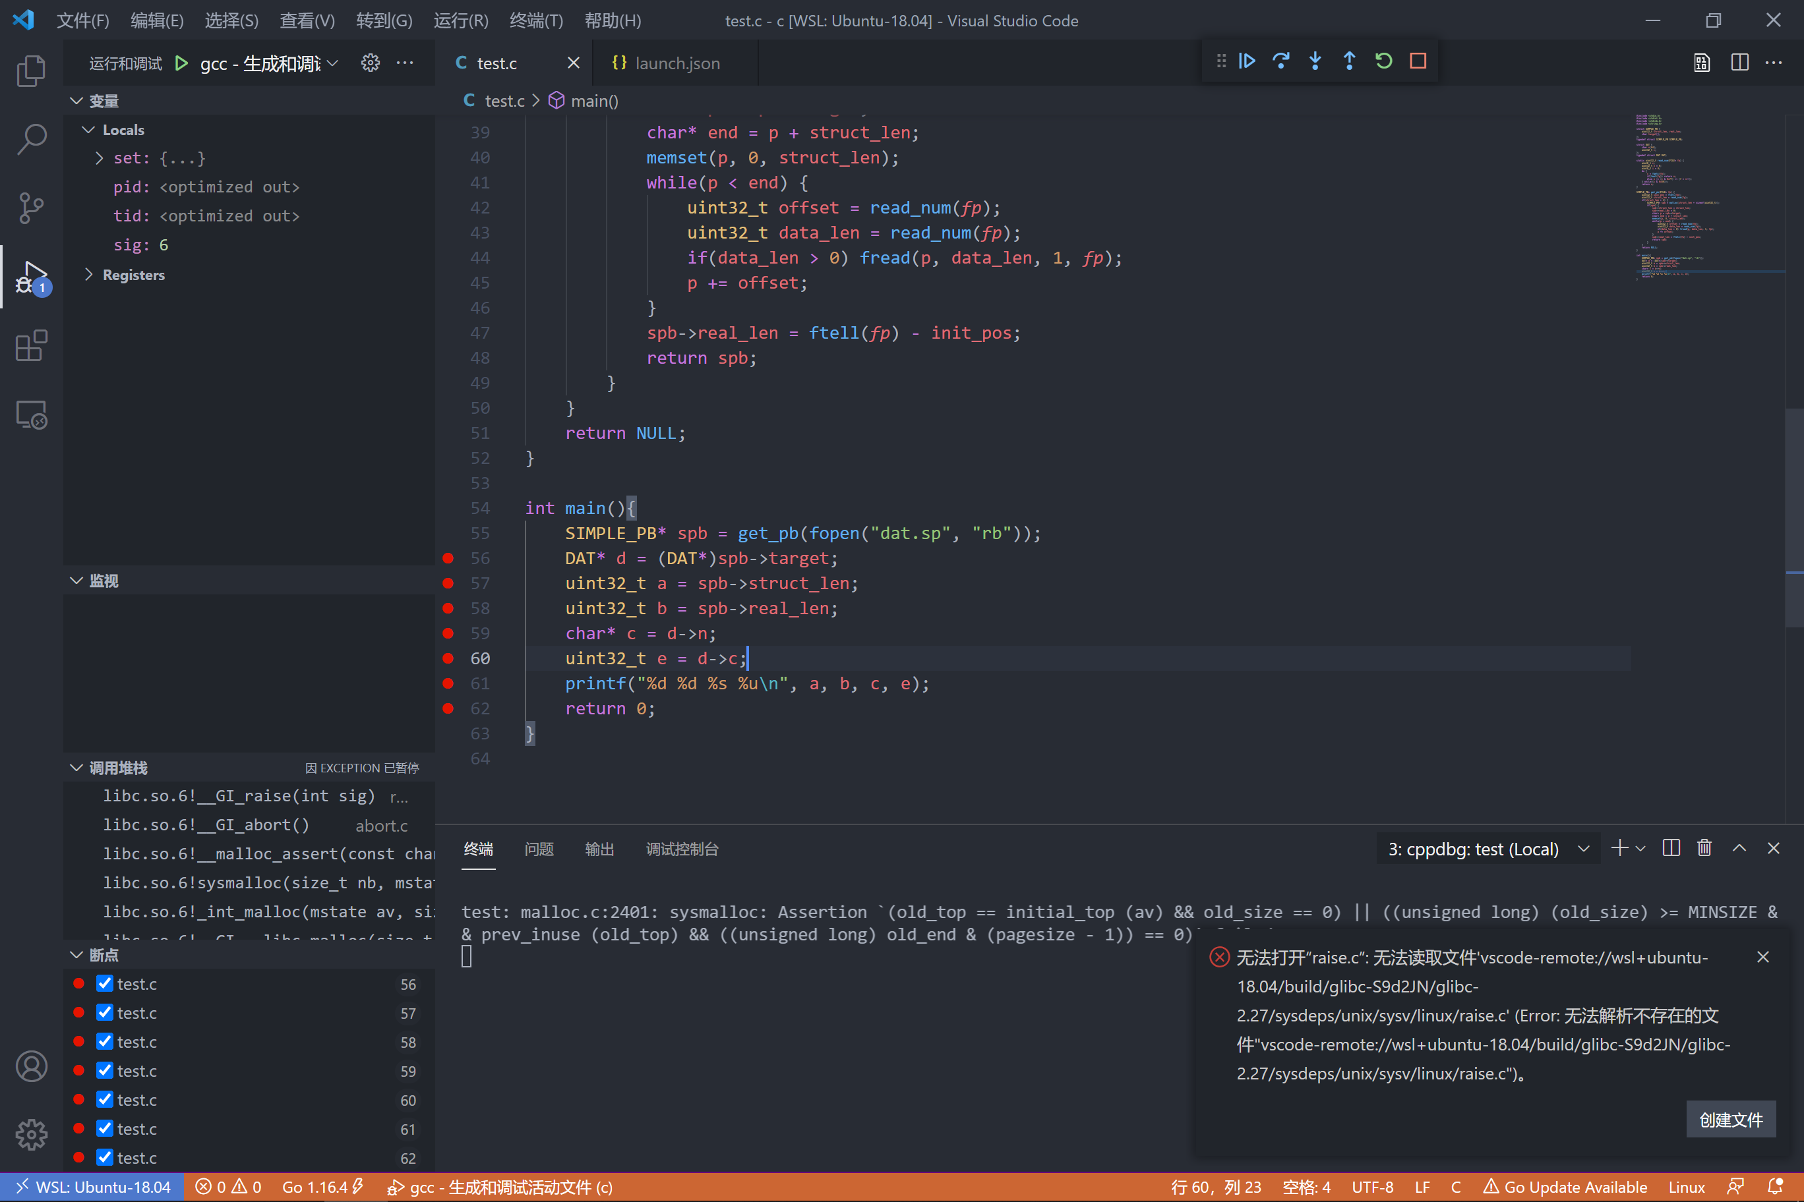The image size is (1804, 1202).
Task: Disable the breakpoint at line 59
Action: (105, 1070)
